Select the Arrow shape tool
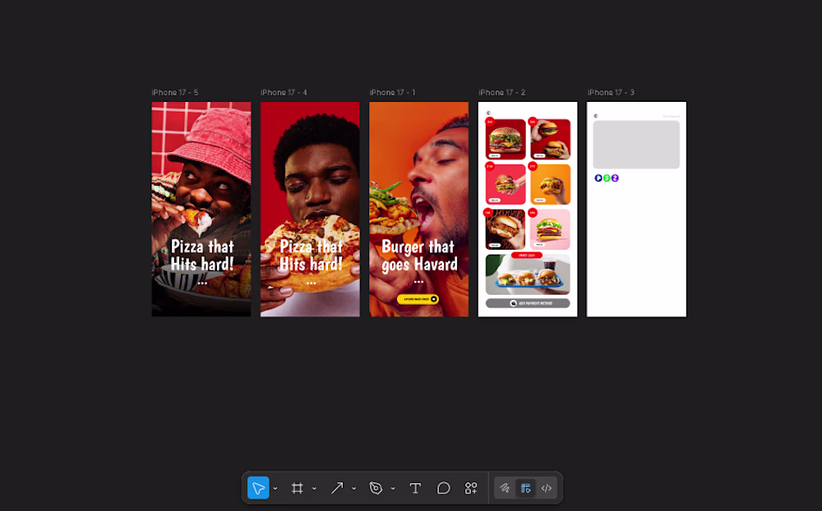 point(336,488)
